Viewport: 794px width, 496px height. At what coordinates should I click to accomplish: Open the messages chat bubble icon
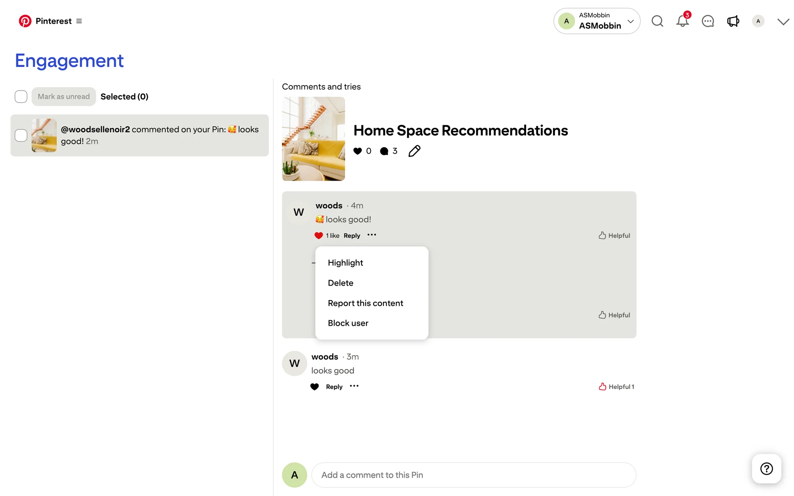708,21
